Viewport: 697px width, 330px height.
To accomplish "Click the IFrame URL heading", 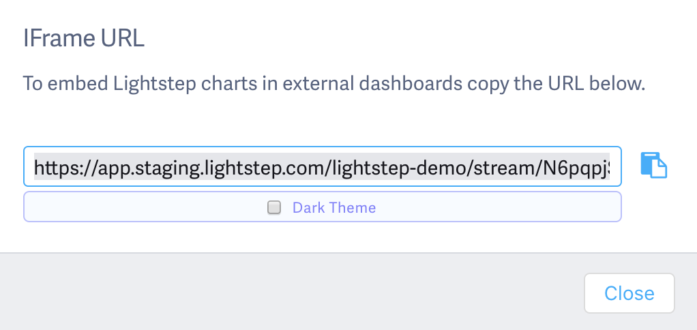I will coord(83,38).
